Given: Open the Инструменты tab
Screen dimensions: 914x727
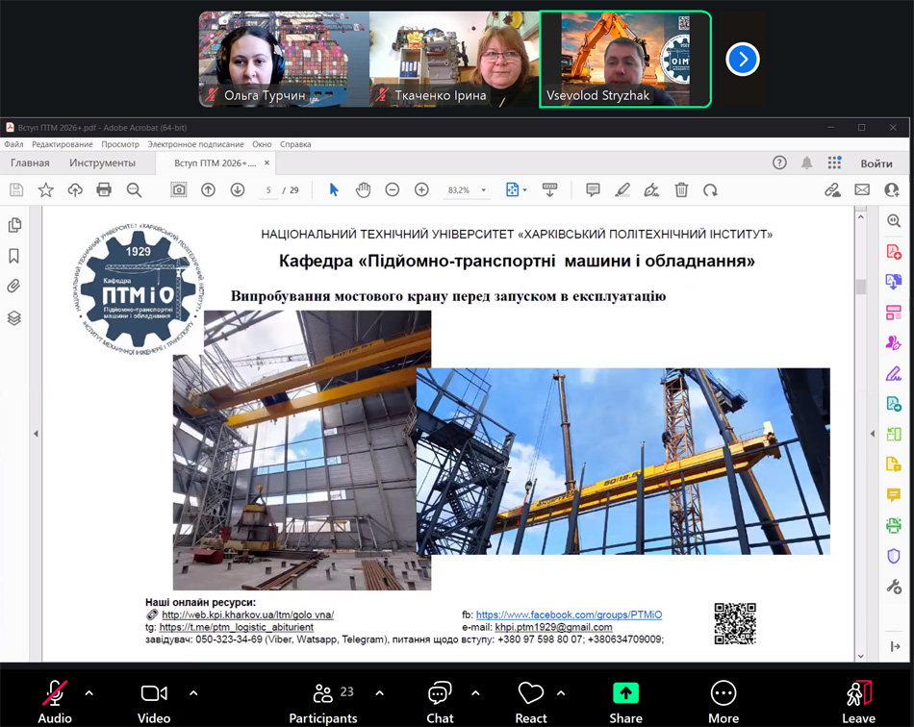Looking at the screenshot, I should tap(102, 163).
